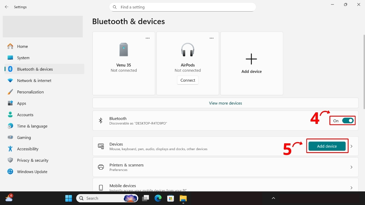Viewport: 365px width, 205px height.
Task: Select the Home house icon in sidebar
Action: pyautogui.click(x=10, y=46)
